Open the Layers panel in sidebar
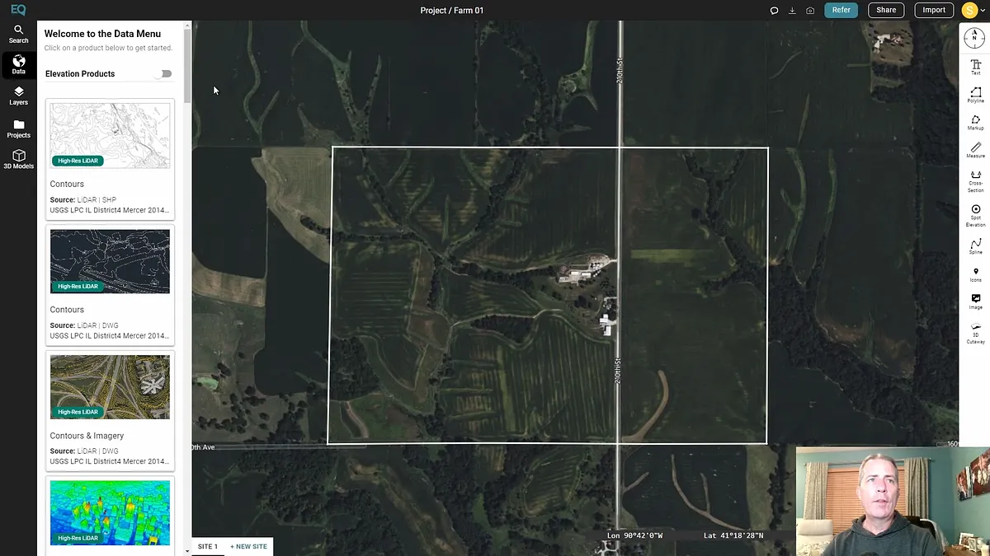 click(18, 96)
